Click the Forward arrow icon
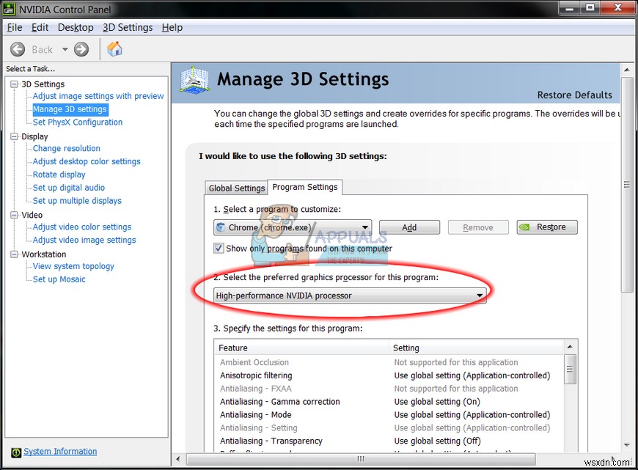 (81, 50)
